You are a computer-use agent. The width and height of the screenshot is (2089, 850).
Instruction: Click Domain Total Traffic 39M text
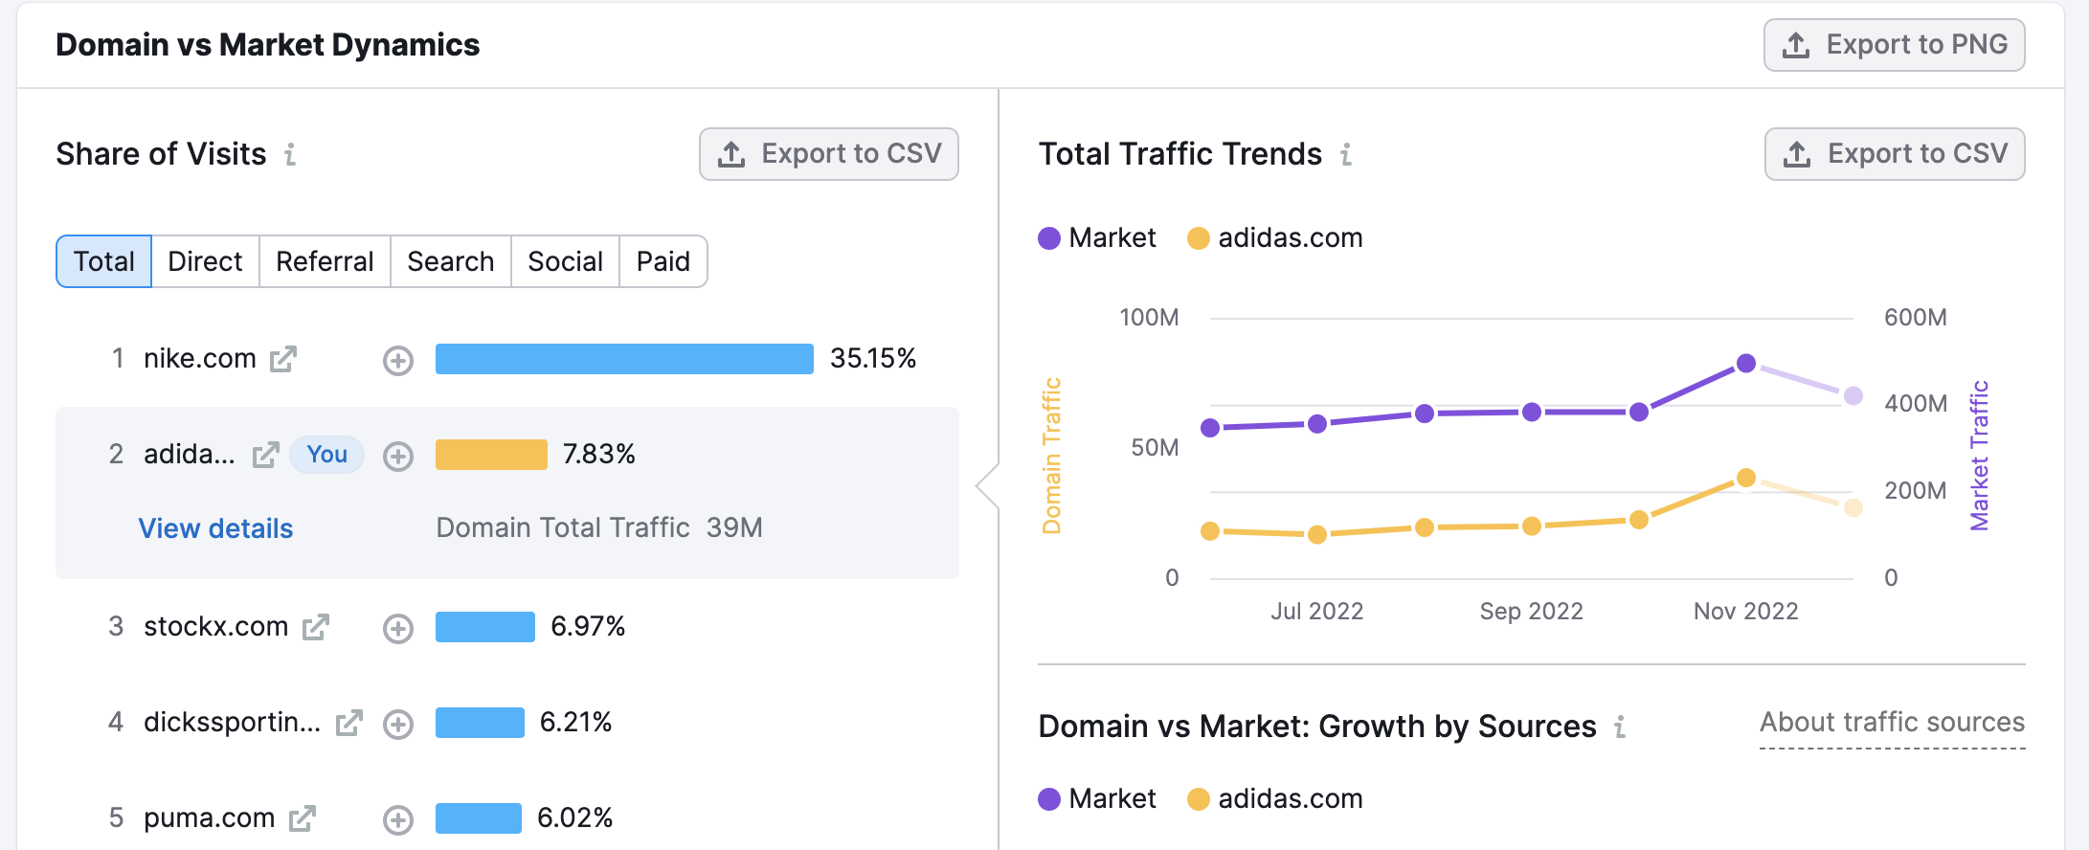point(599,528)
